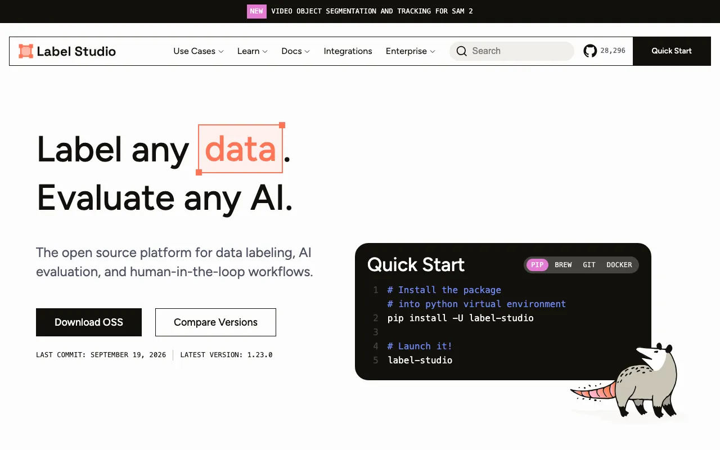Switch to the BREW tab
Image resolution: width=720 pixels, height=450 pixels.
coord(563,265)
